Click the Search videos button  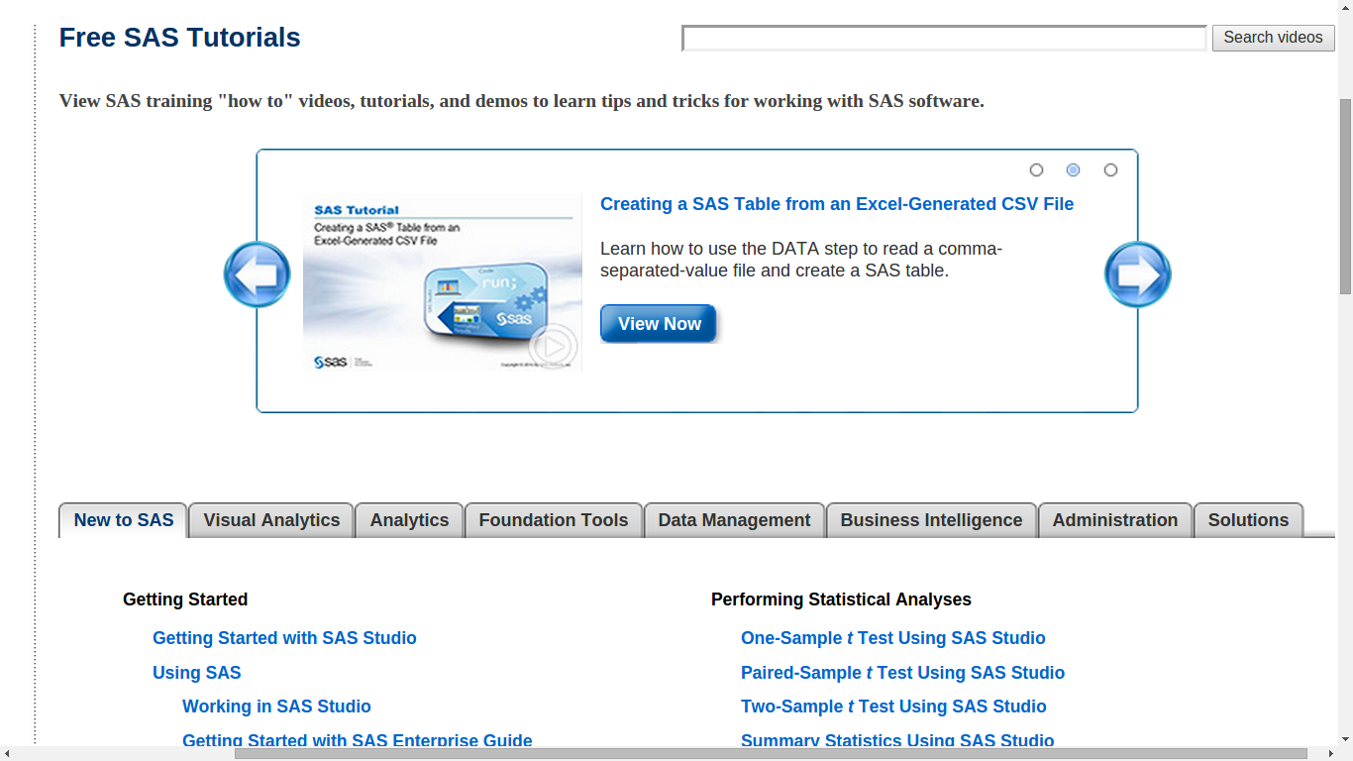tap(1273, 38)
